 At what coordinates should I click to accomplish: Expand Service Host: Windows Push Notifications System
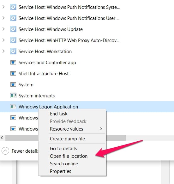click(x=3, y=7)
